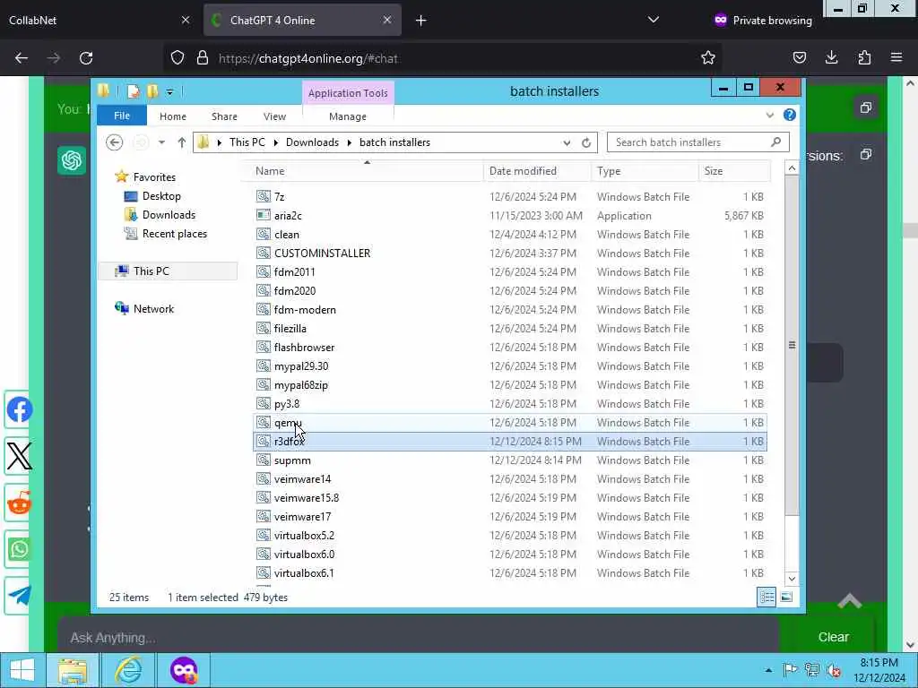Select the mypal29.30 batch file icon
The height and width of the screenshot is (688, 918).
tap(264, 365)
